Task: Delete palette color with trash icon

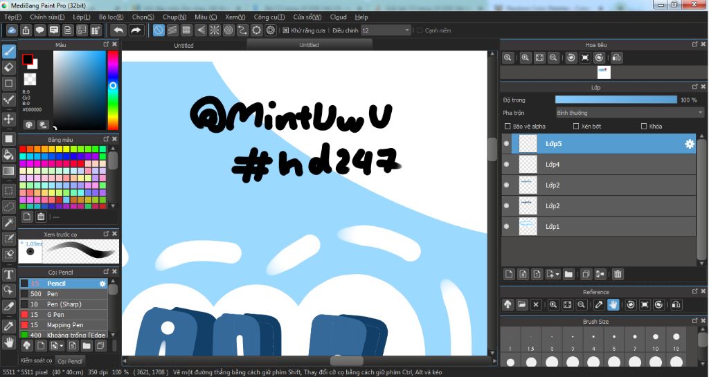Action: point(41,217)
